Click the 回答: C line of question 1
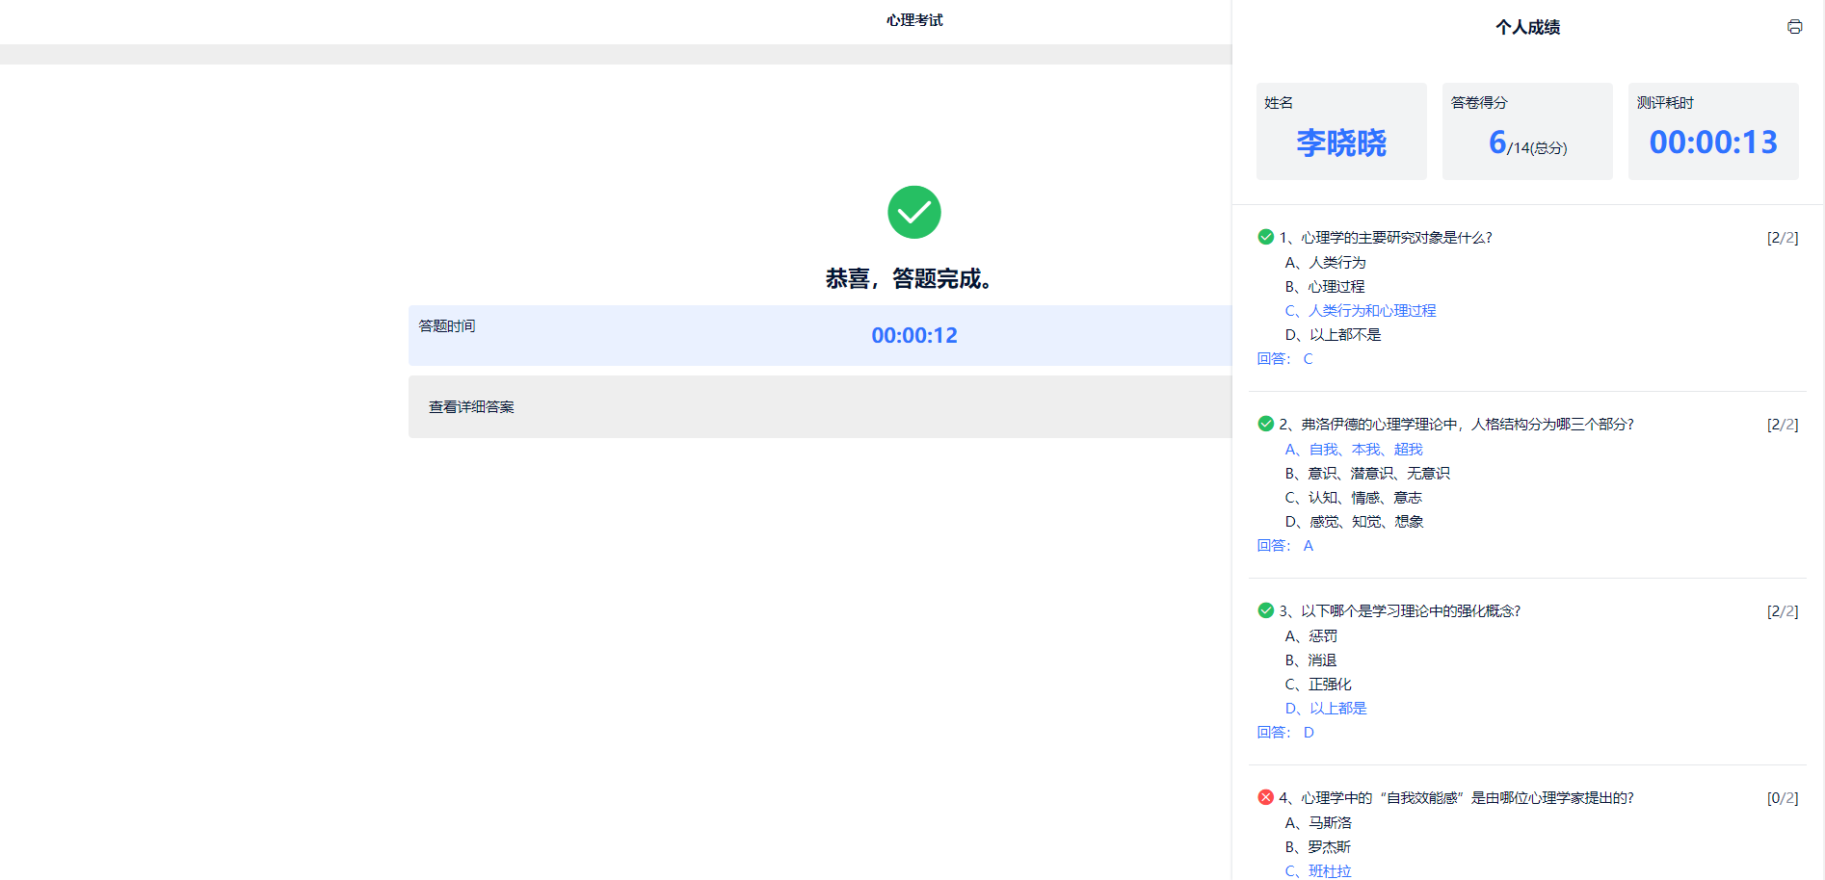Screen dimensions: 1825x880 point(1284,358)
